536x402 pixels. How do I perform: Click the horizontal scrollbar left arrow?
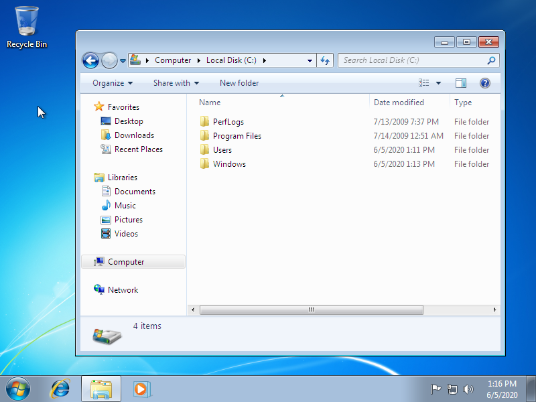[x=193, y=310]
